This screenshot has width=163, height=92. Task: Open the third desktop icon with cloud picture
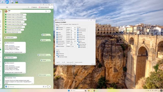[12, 2]
